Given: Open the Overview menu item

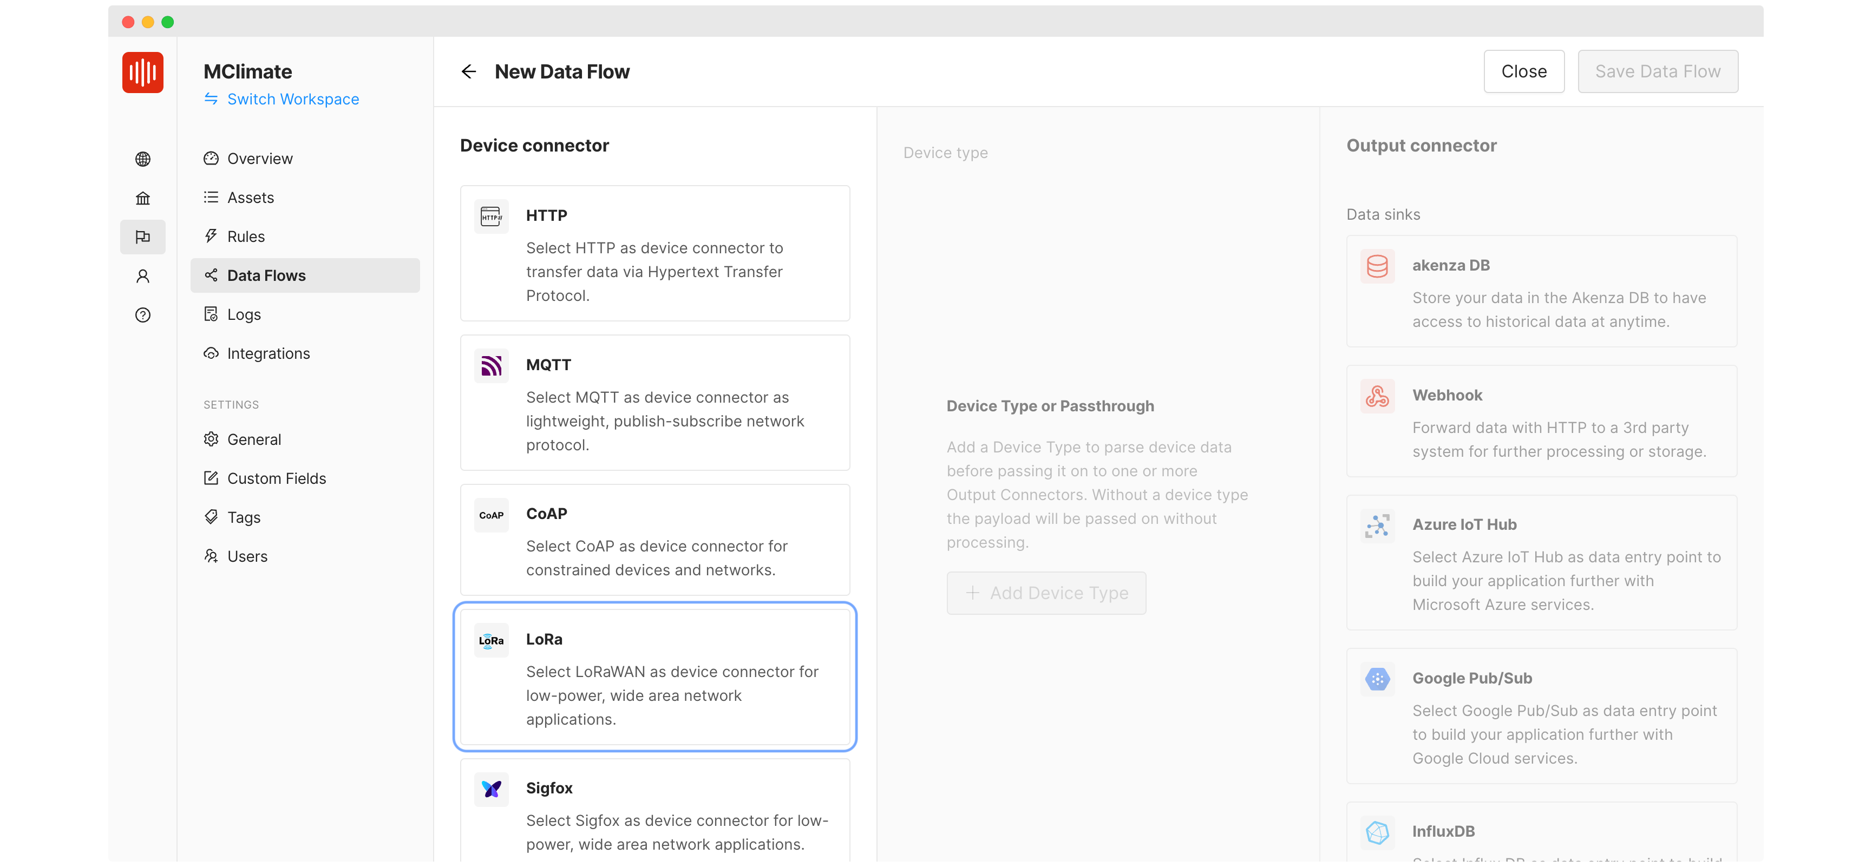Looking at the screenshot, I should (259, 159).
